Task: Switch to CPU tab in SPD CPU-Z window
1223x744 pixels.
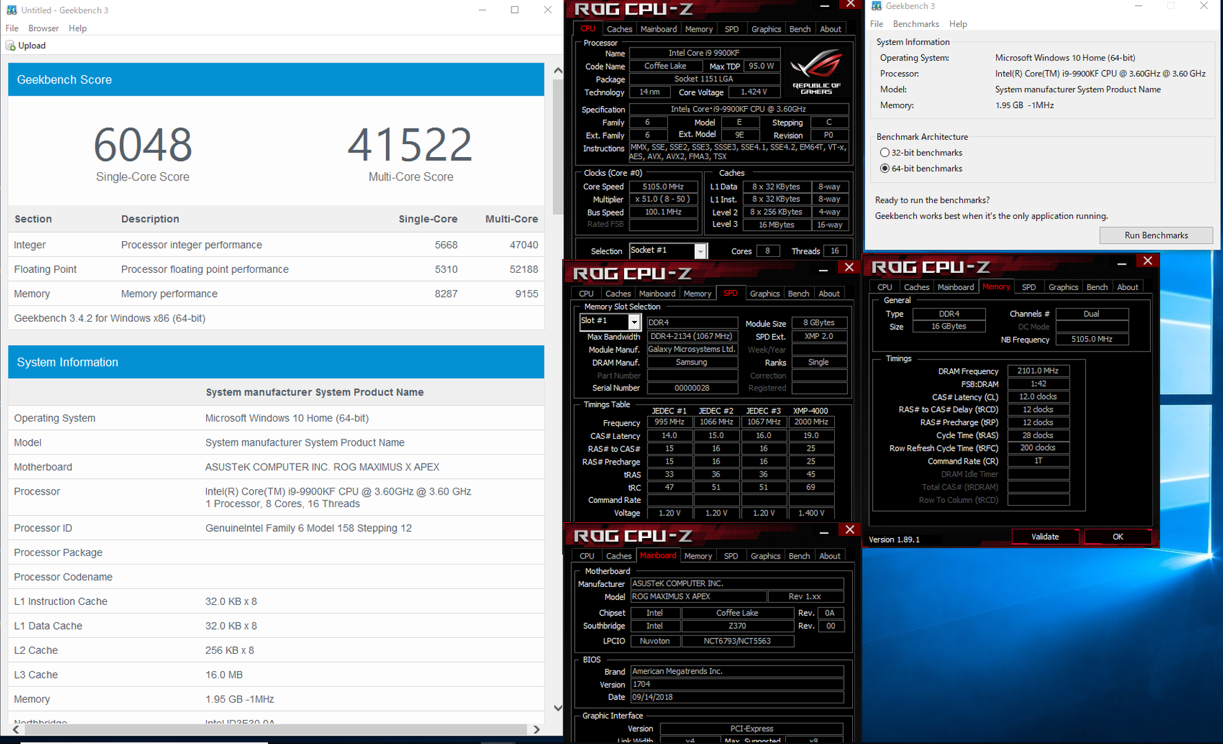Action: tap(587, 293)
